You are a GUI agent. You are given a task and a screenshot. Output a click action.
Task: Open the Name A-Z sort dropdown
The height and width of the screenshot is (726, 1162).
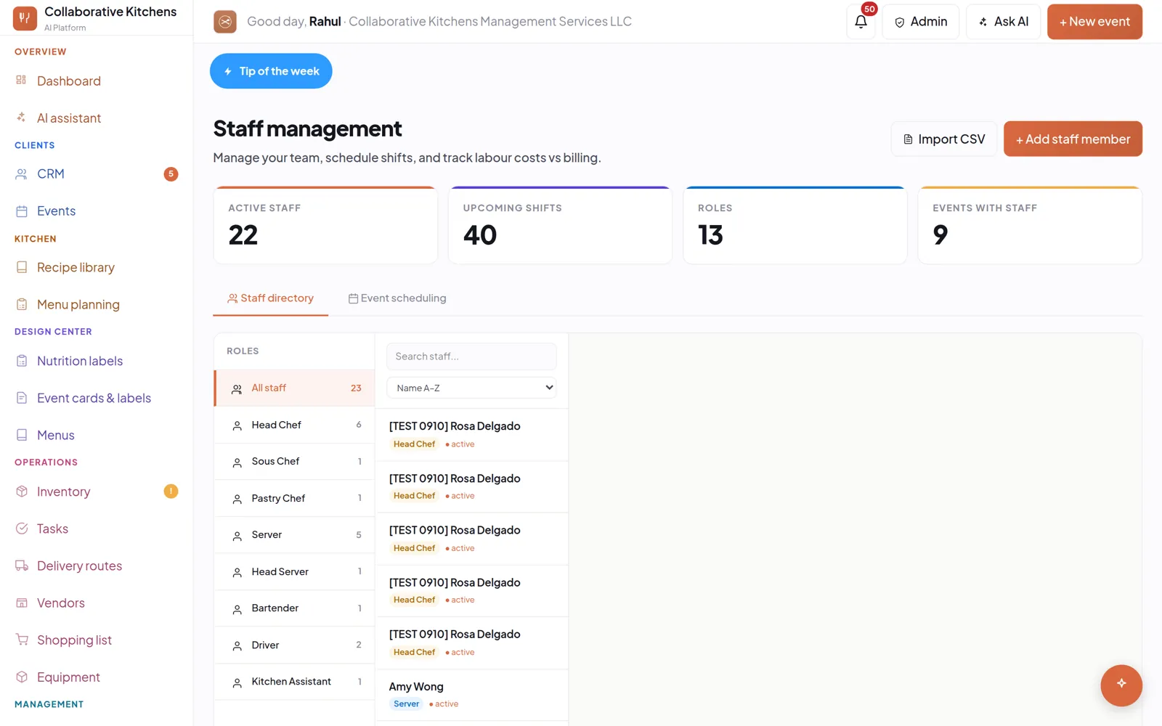tap(471, 388)
